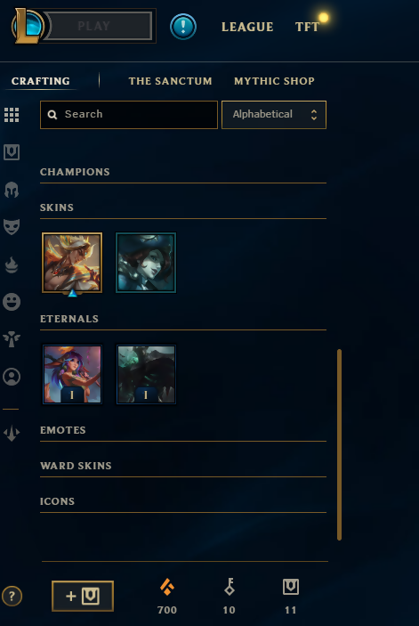Filter loot by emotes smiley icon
The image size is (419, 626).
point(12,302)
